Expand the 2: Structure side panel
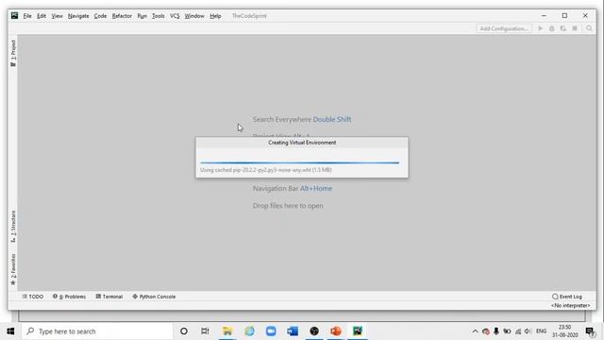This screenshot has width=604, height=340. (x=13, y=227)
